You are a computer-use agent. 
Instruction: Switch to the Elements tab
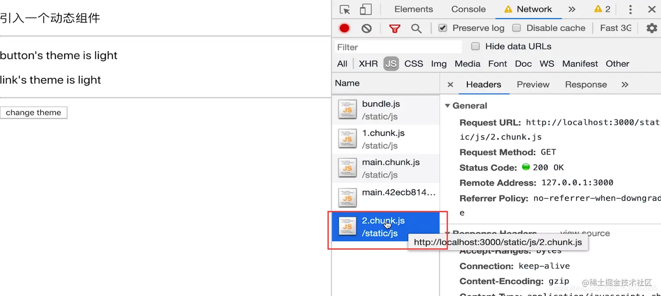[414, 9]
